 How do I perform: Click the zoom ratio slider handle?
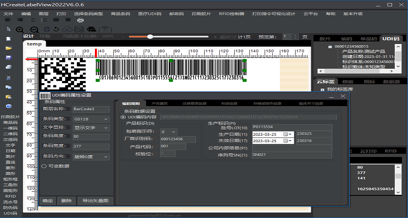point(150,37)
